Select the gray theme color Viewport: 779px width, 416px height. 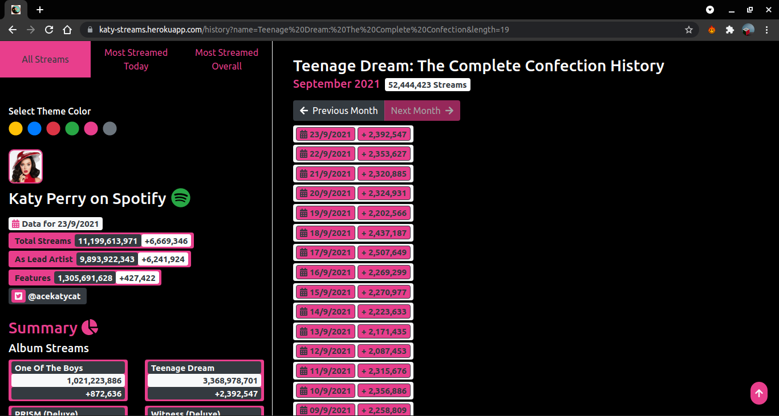[109, 129]
